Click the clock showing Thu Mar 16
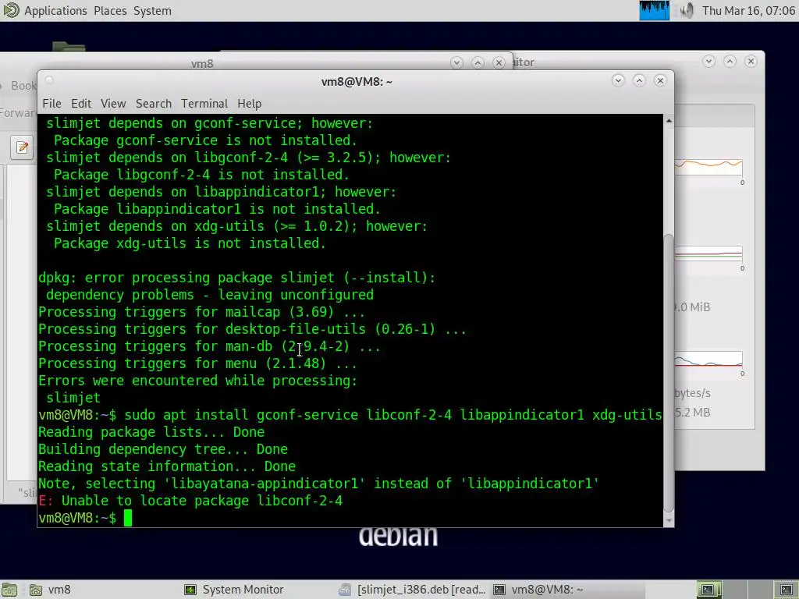This screenshot has width=799, height=599. point(748,11)
